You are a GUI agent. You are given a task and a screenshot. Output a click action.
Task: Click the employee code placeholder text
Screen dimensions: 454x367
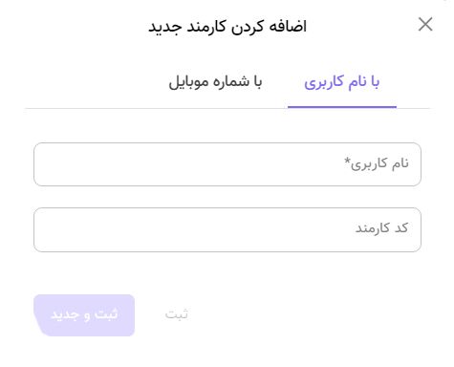click(381, 228)
